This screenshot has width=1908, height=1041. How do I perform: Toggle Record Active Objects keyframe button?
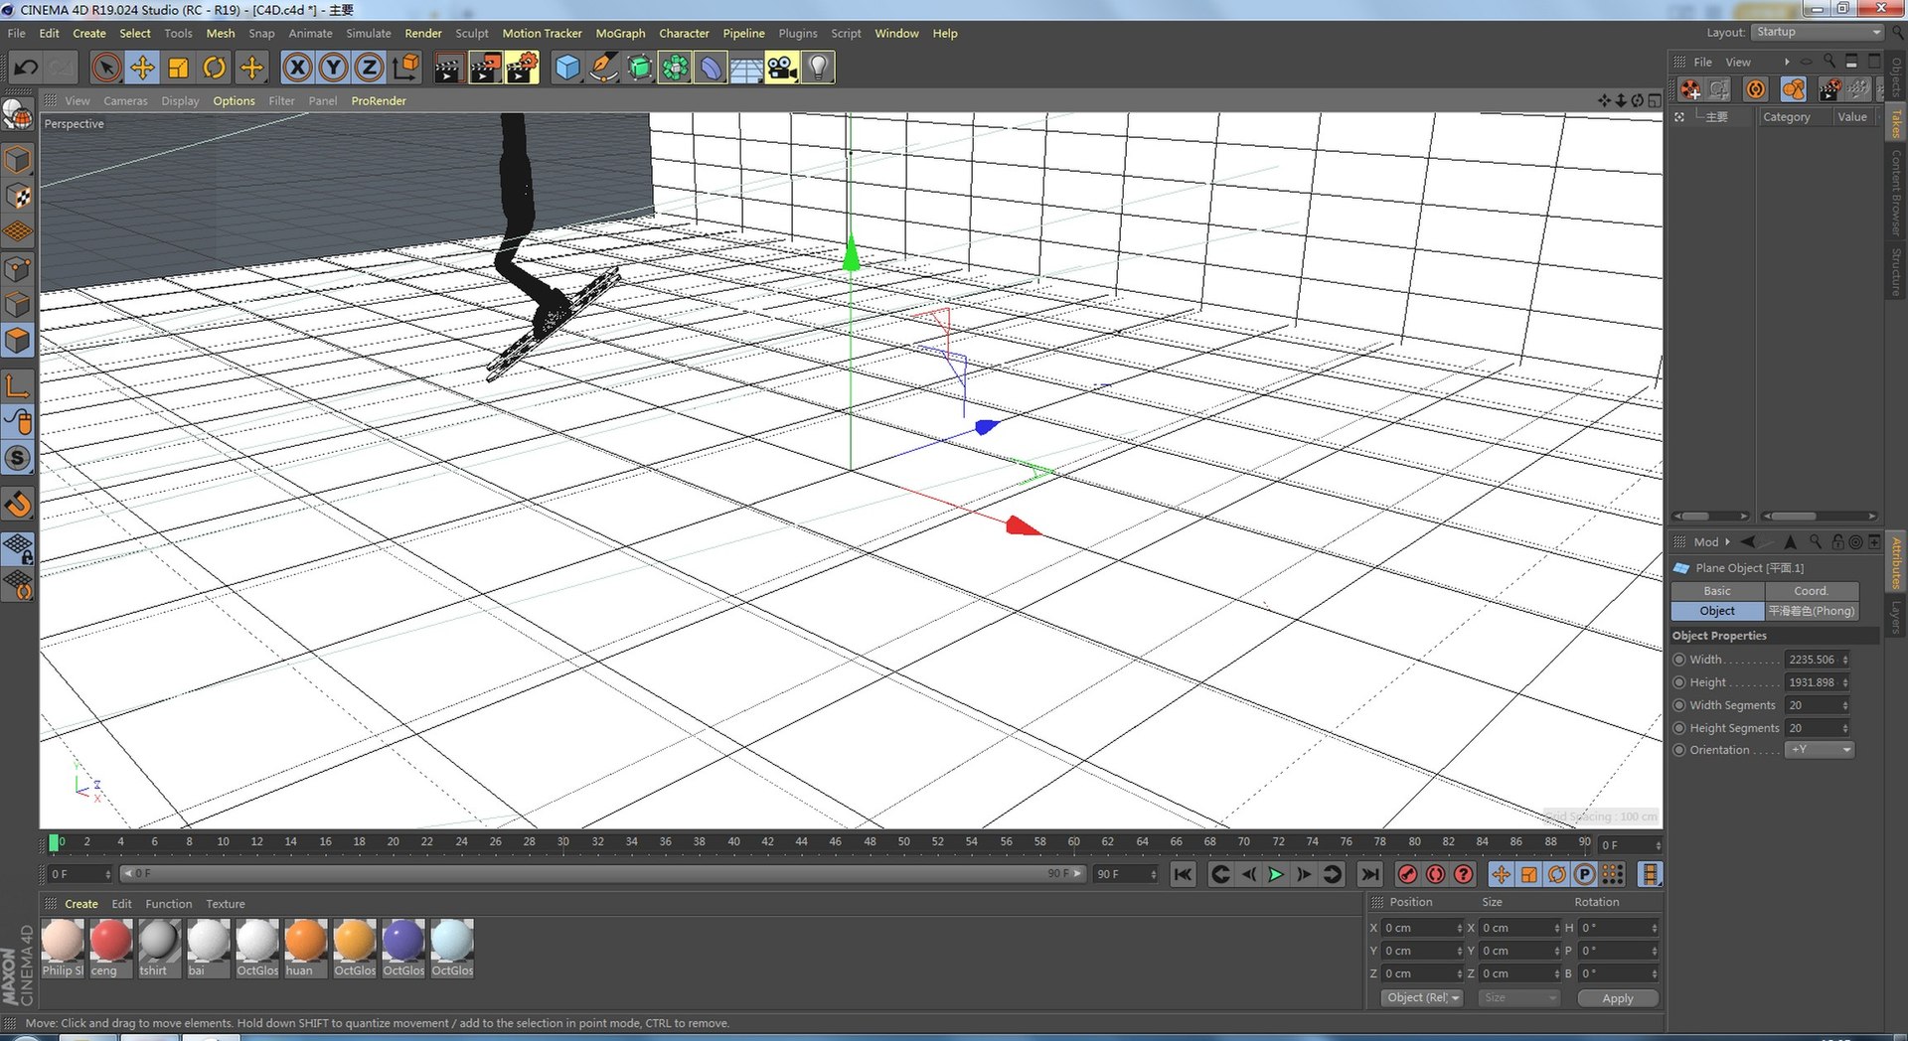point(1407,874)
